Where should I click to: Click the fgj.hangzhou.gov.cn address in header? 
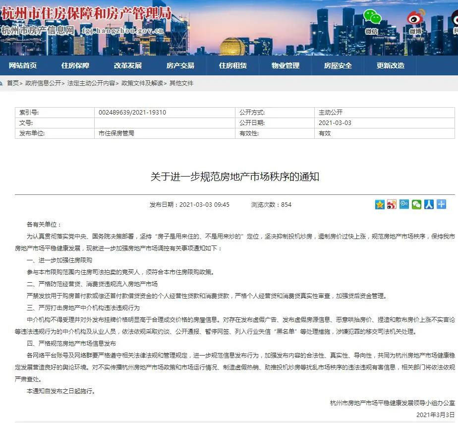point(123,30)
